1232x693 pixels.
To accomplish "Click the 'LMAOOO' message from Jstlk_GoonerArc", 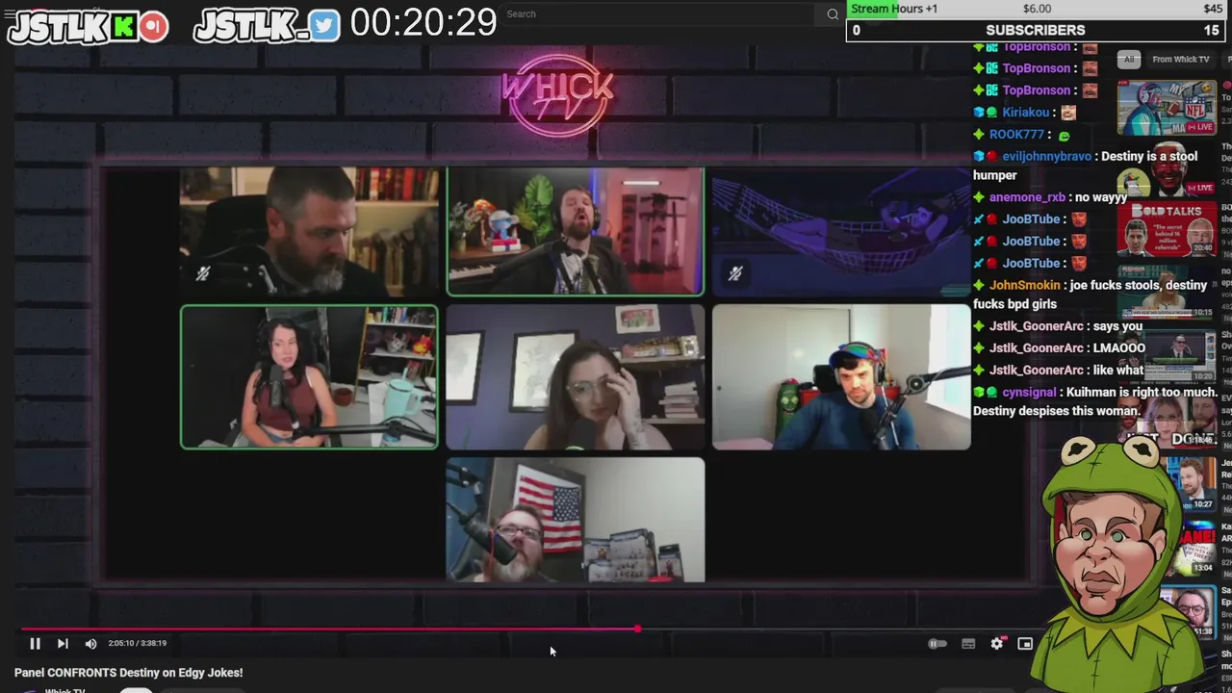I will [1119, 348].
